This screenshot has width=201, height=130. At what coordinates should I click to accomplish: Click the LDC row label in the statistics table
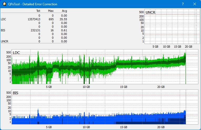3,19
